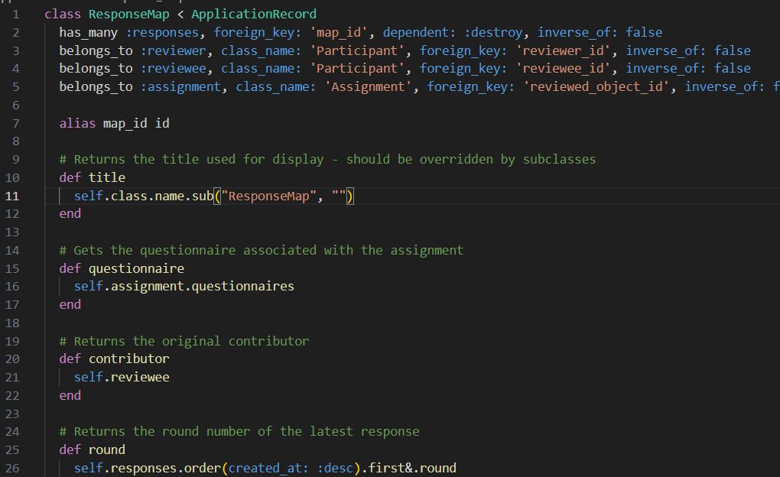Click the "ResponseMap" string inside the sub call

pos(272,196)
